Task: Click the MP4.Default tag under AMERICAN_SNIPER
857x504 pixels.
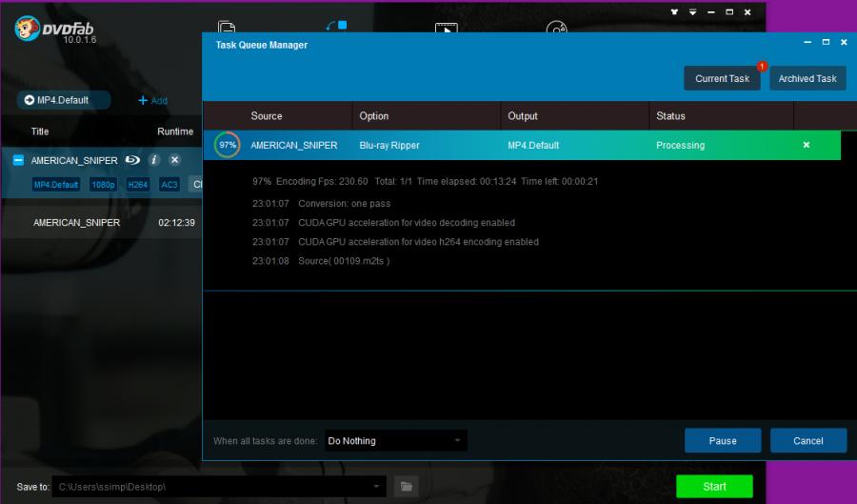Action: (56, 185)
